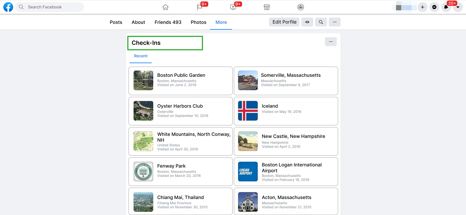Click the Iceland flag thumbnail
The image size is (466, 215).
248,111
